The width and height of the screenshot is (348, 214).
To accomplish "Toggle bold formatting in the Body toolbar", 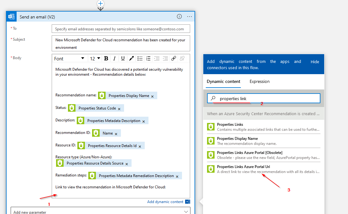I will 106,59.
